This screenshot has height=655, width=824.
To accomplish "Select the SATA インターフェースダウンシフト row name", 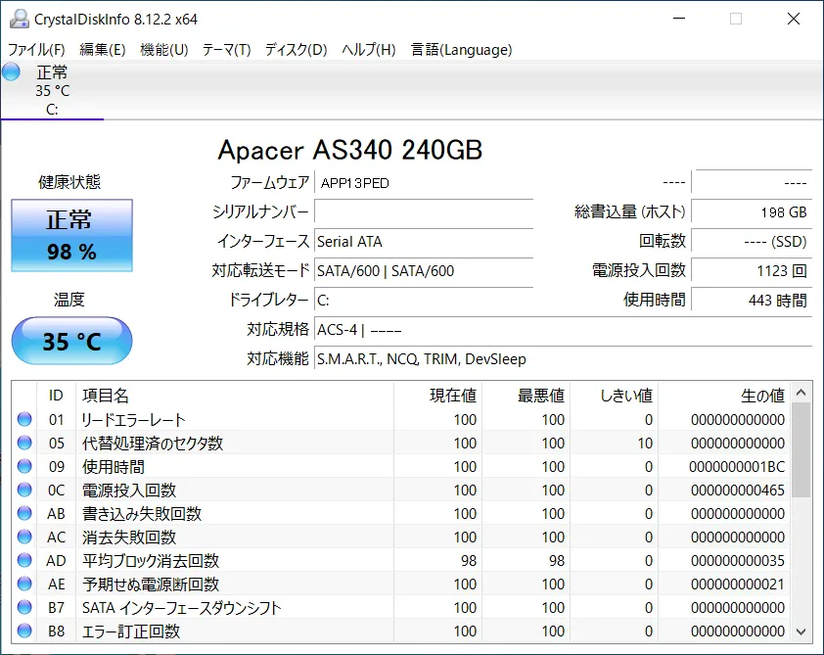I will tap(182, 608).
